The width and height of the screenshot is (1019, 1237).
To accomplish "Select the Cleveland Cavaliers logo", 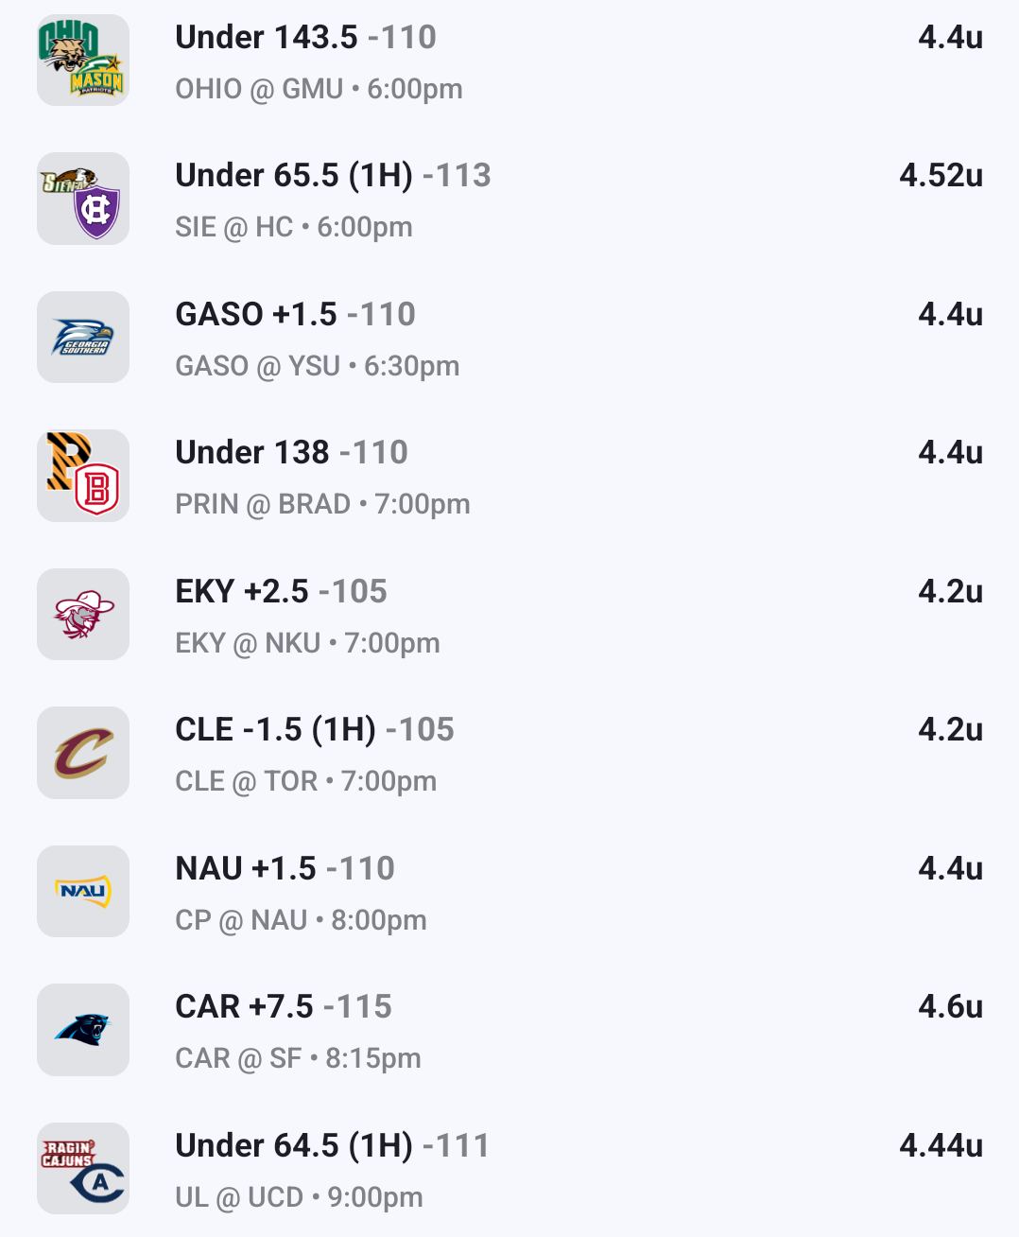I will pos(83,753).
